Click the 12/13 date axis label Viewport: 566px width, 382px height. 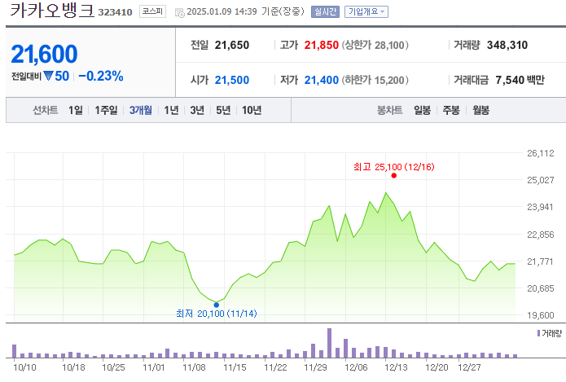click(x=396, y=367)
